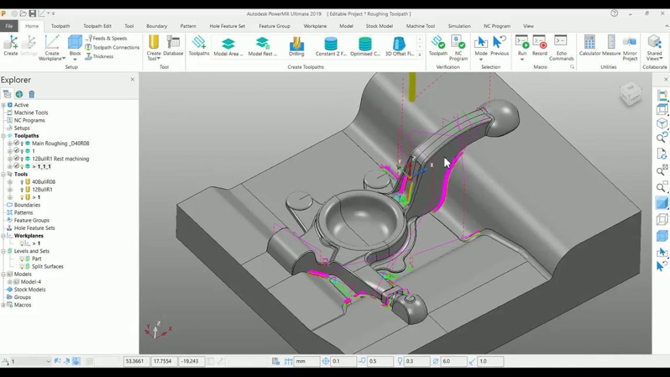670x377 pixels.
Task: Open the Toolpaths strategy selector
Action: pyautogui.click(x=199, y=46)
